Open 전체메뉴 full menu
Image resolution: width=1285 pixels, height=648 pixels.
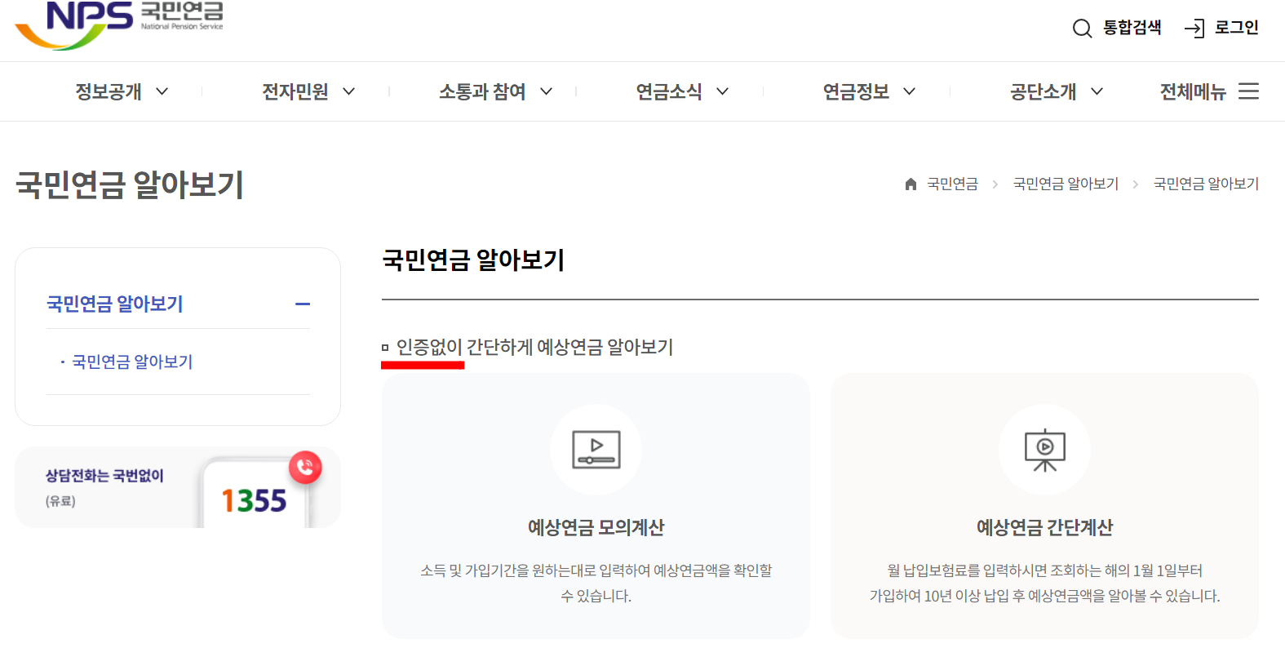(1193, 91)
